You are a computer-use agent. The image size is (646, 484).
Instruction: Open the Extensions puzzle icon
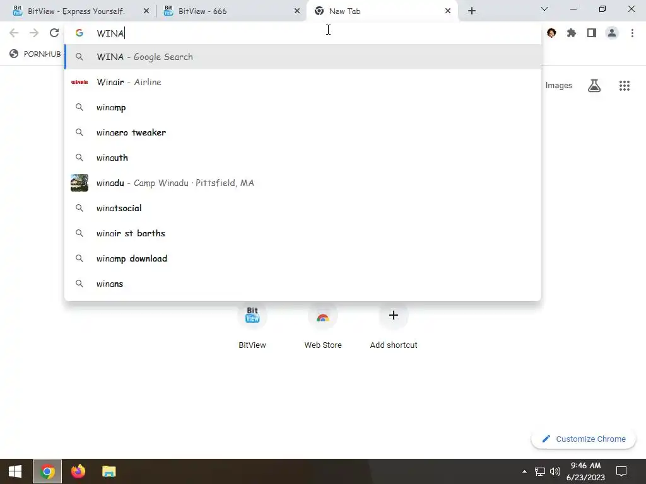572,33
